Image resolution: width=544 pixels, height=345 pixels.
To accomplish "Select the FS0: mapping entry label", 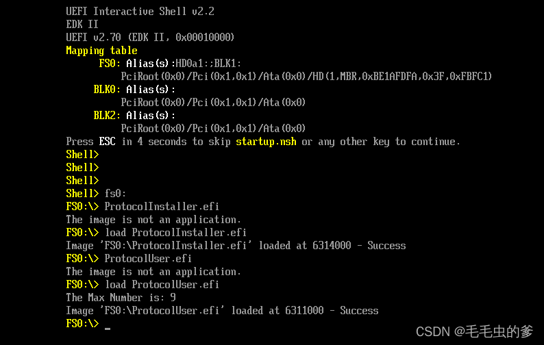I will (110, 64).
